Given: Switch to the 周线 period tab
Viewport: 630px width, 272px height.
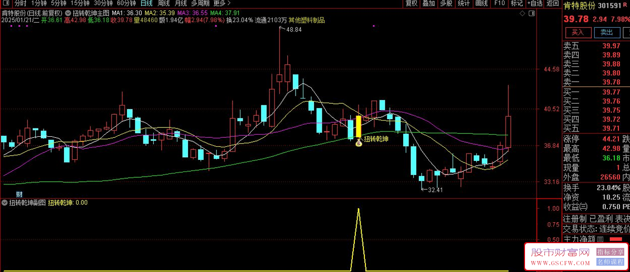Looking at the screenshot, I should [163, 3].
